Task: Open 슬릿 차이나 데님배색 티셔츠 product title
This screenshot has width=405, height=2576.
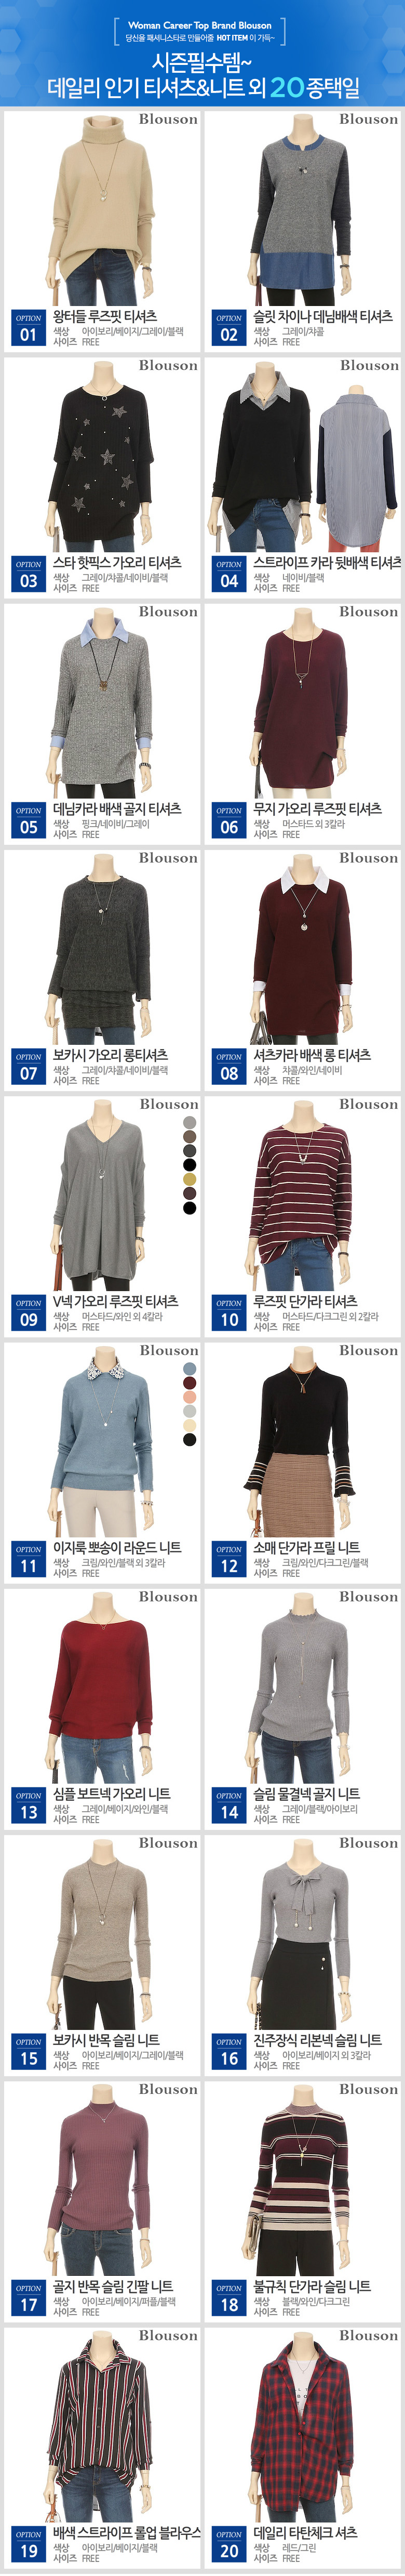Action: 322,316
